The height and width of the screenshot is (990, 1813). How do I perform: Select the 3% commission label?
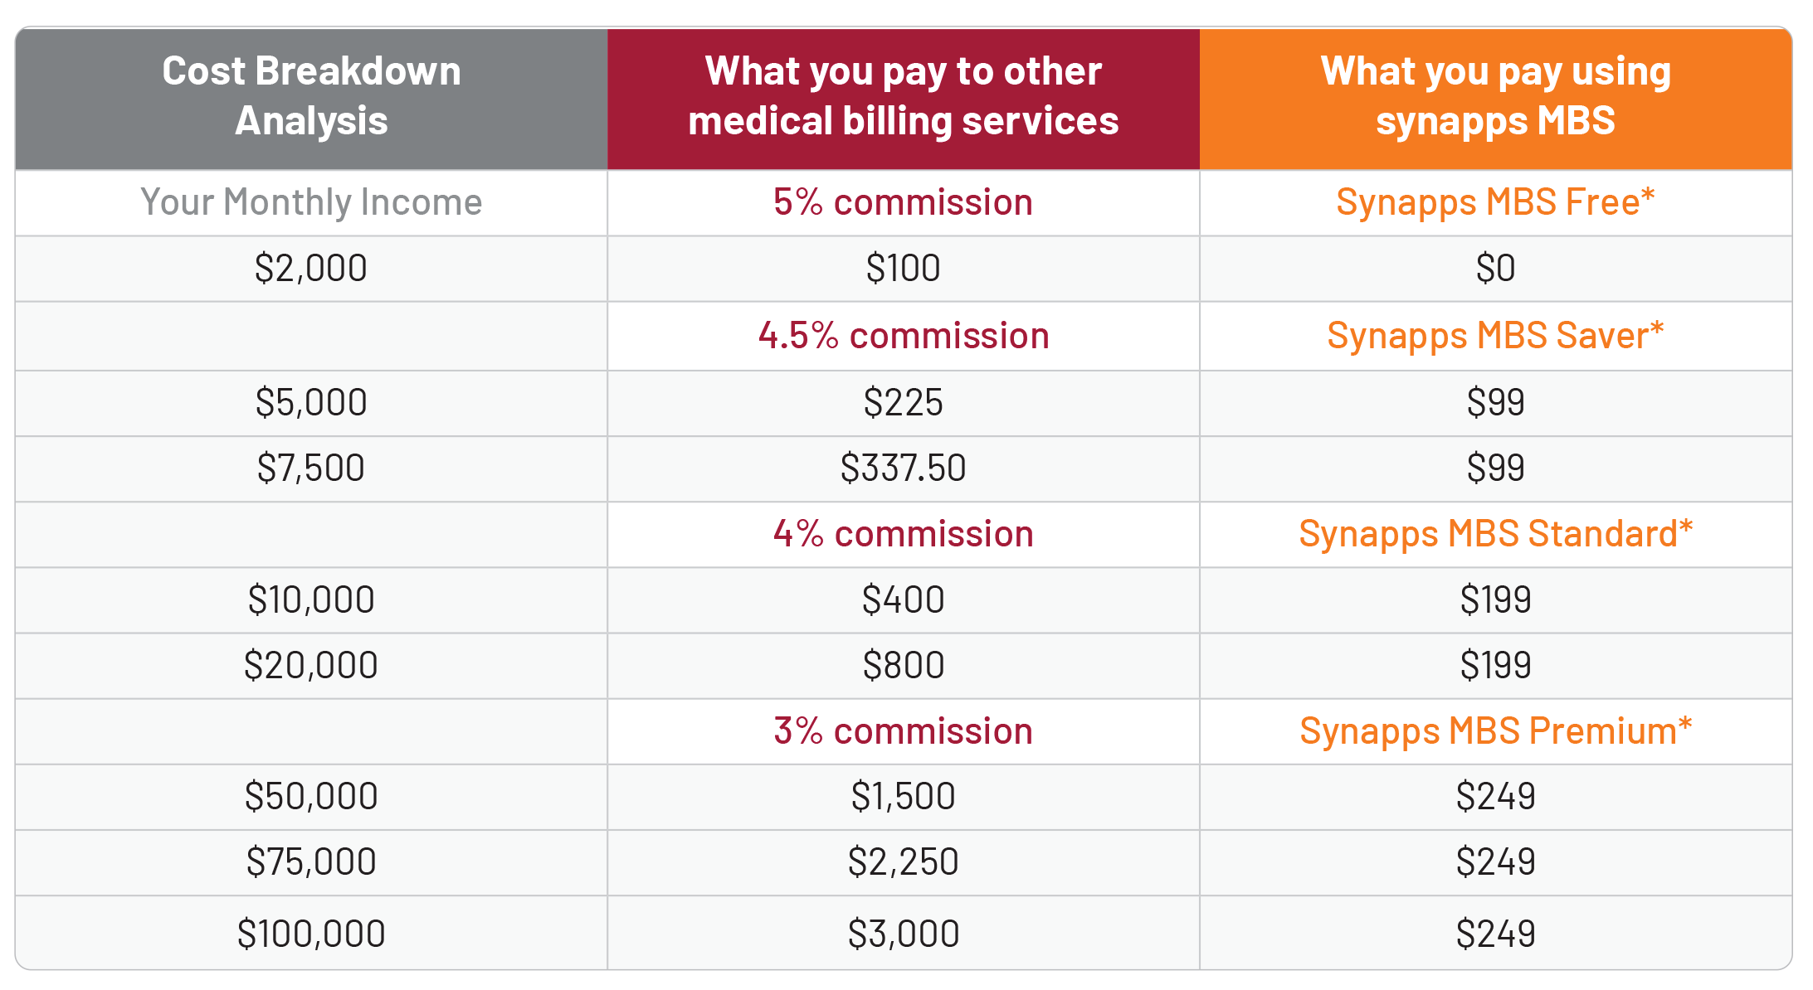click(x=904, y=731)
